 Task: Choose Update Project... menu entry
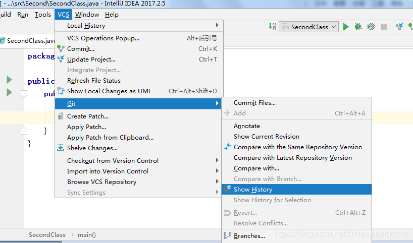pyautogui.click(x=139, y=59)
